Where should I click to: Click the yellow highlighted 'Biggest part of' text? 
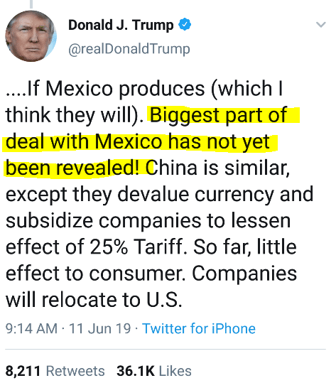[x=219, y=115]
